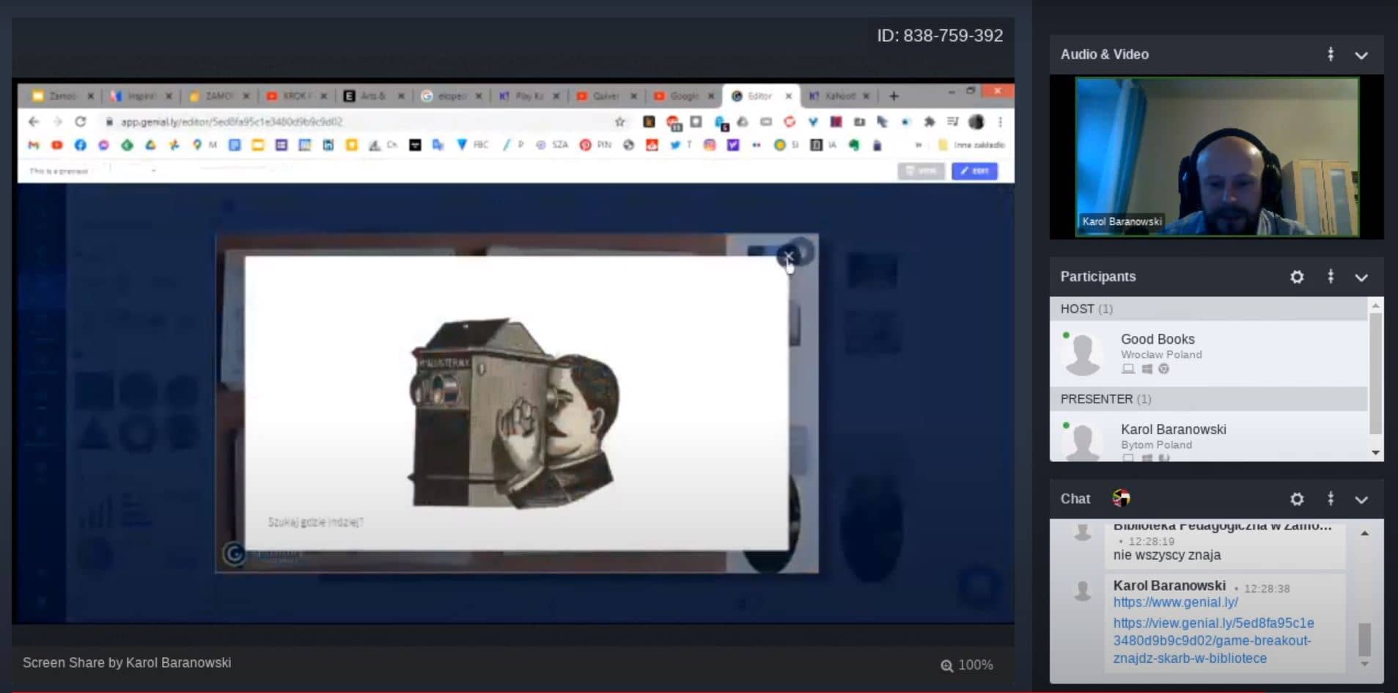This screenshot has width=1398, height=693.
Task: Open the FBC bookmark
Action: (472, 145)
